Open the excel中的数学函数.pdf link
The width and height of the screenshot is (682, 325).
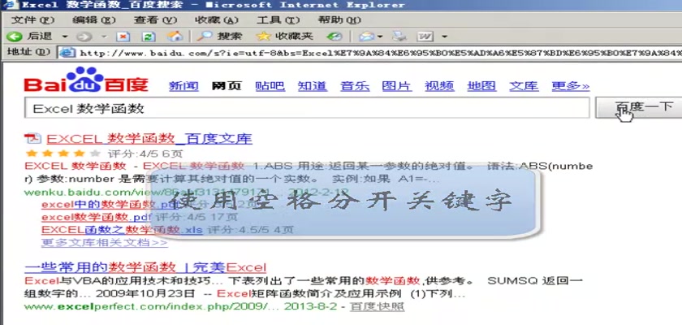(110, 205)
